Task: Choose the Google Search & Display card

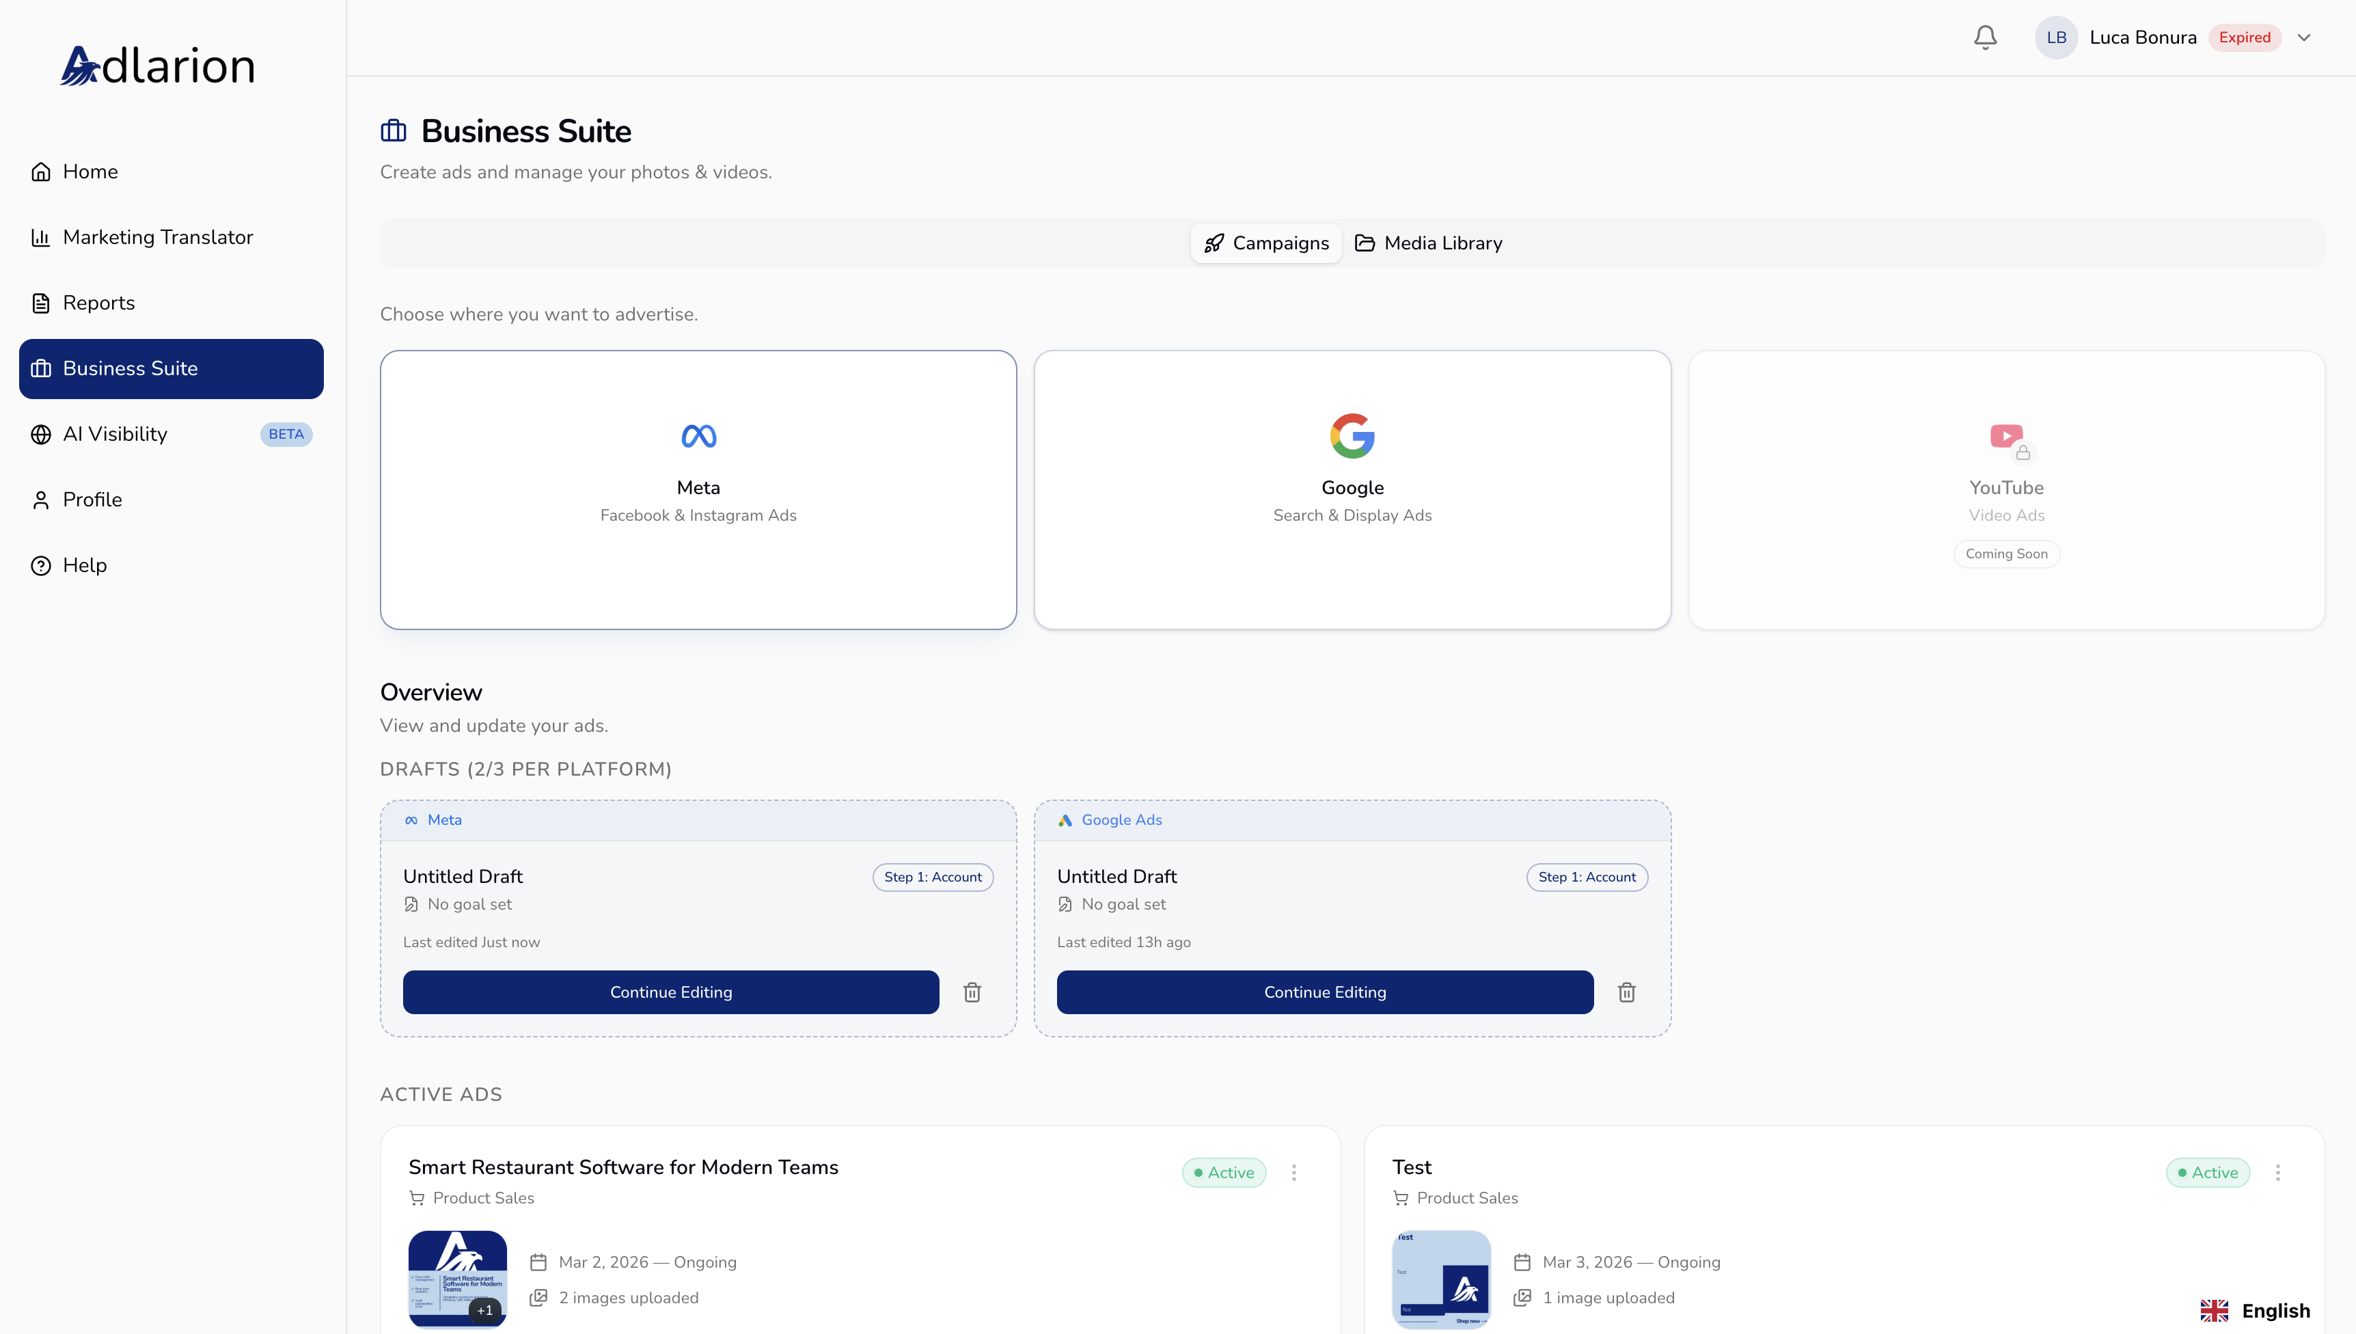Action: tap(1352, 489)
